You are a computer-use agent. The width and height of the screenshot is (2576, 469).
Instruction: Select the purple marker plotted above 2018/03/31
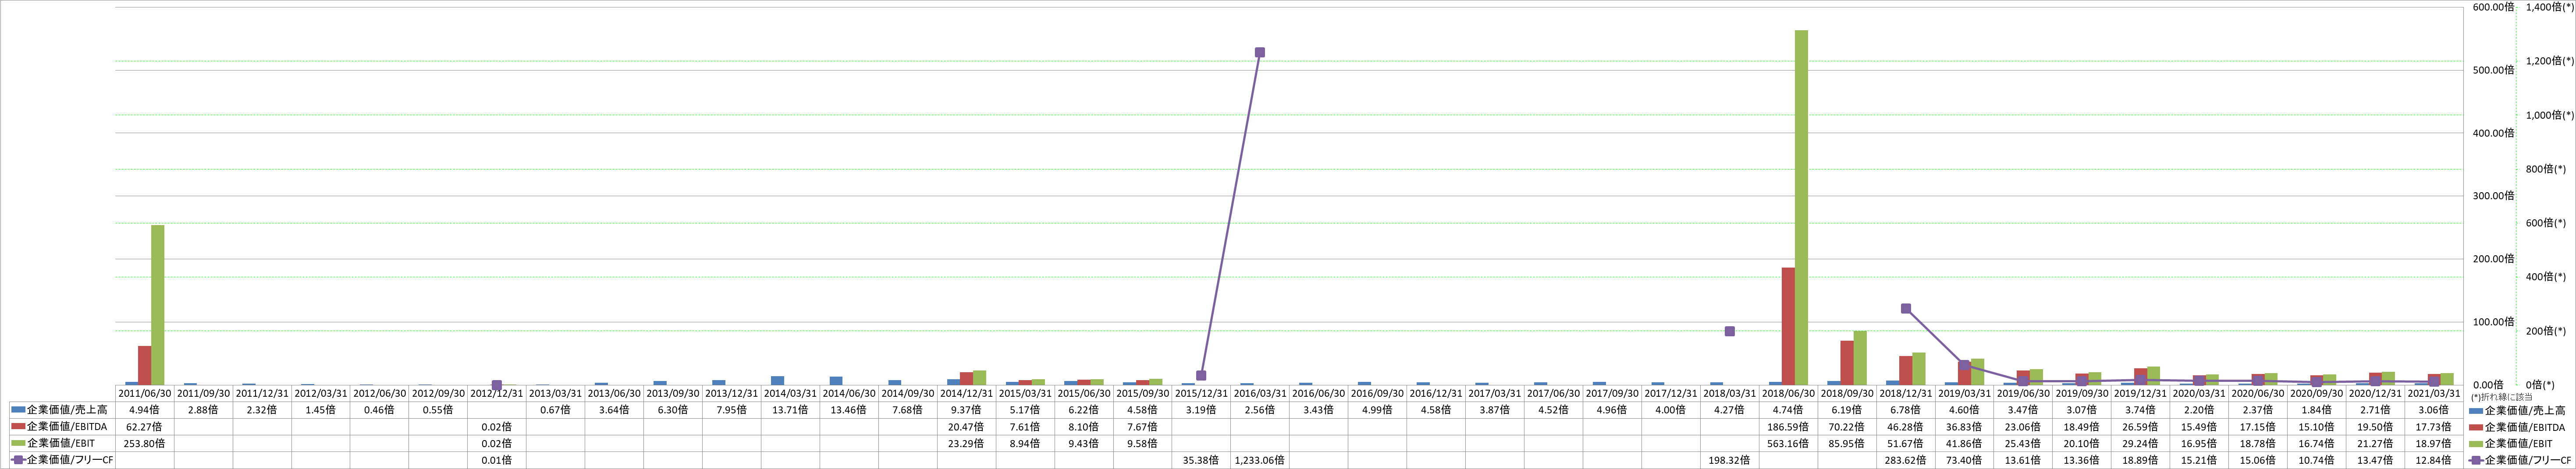click(1729, 331)
